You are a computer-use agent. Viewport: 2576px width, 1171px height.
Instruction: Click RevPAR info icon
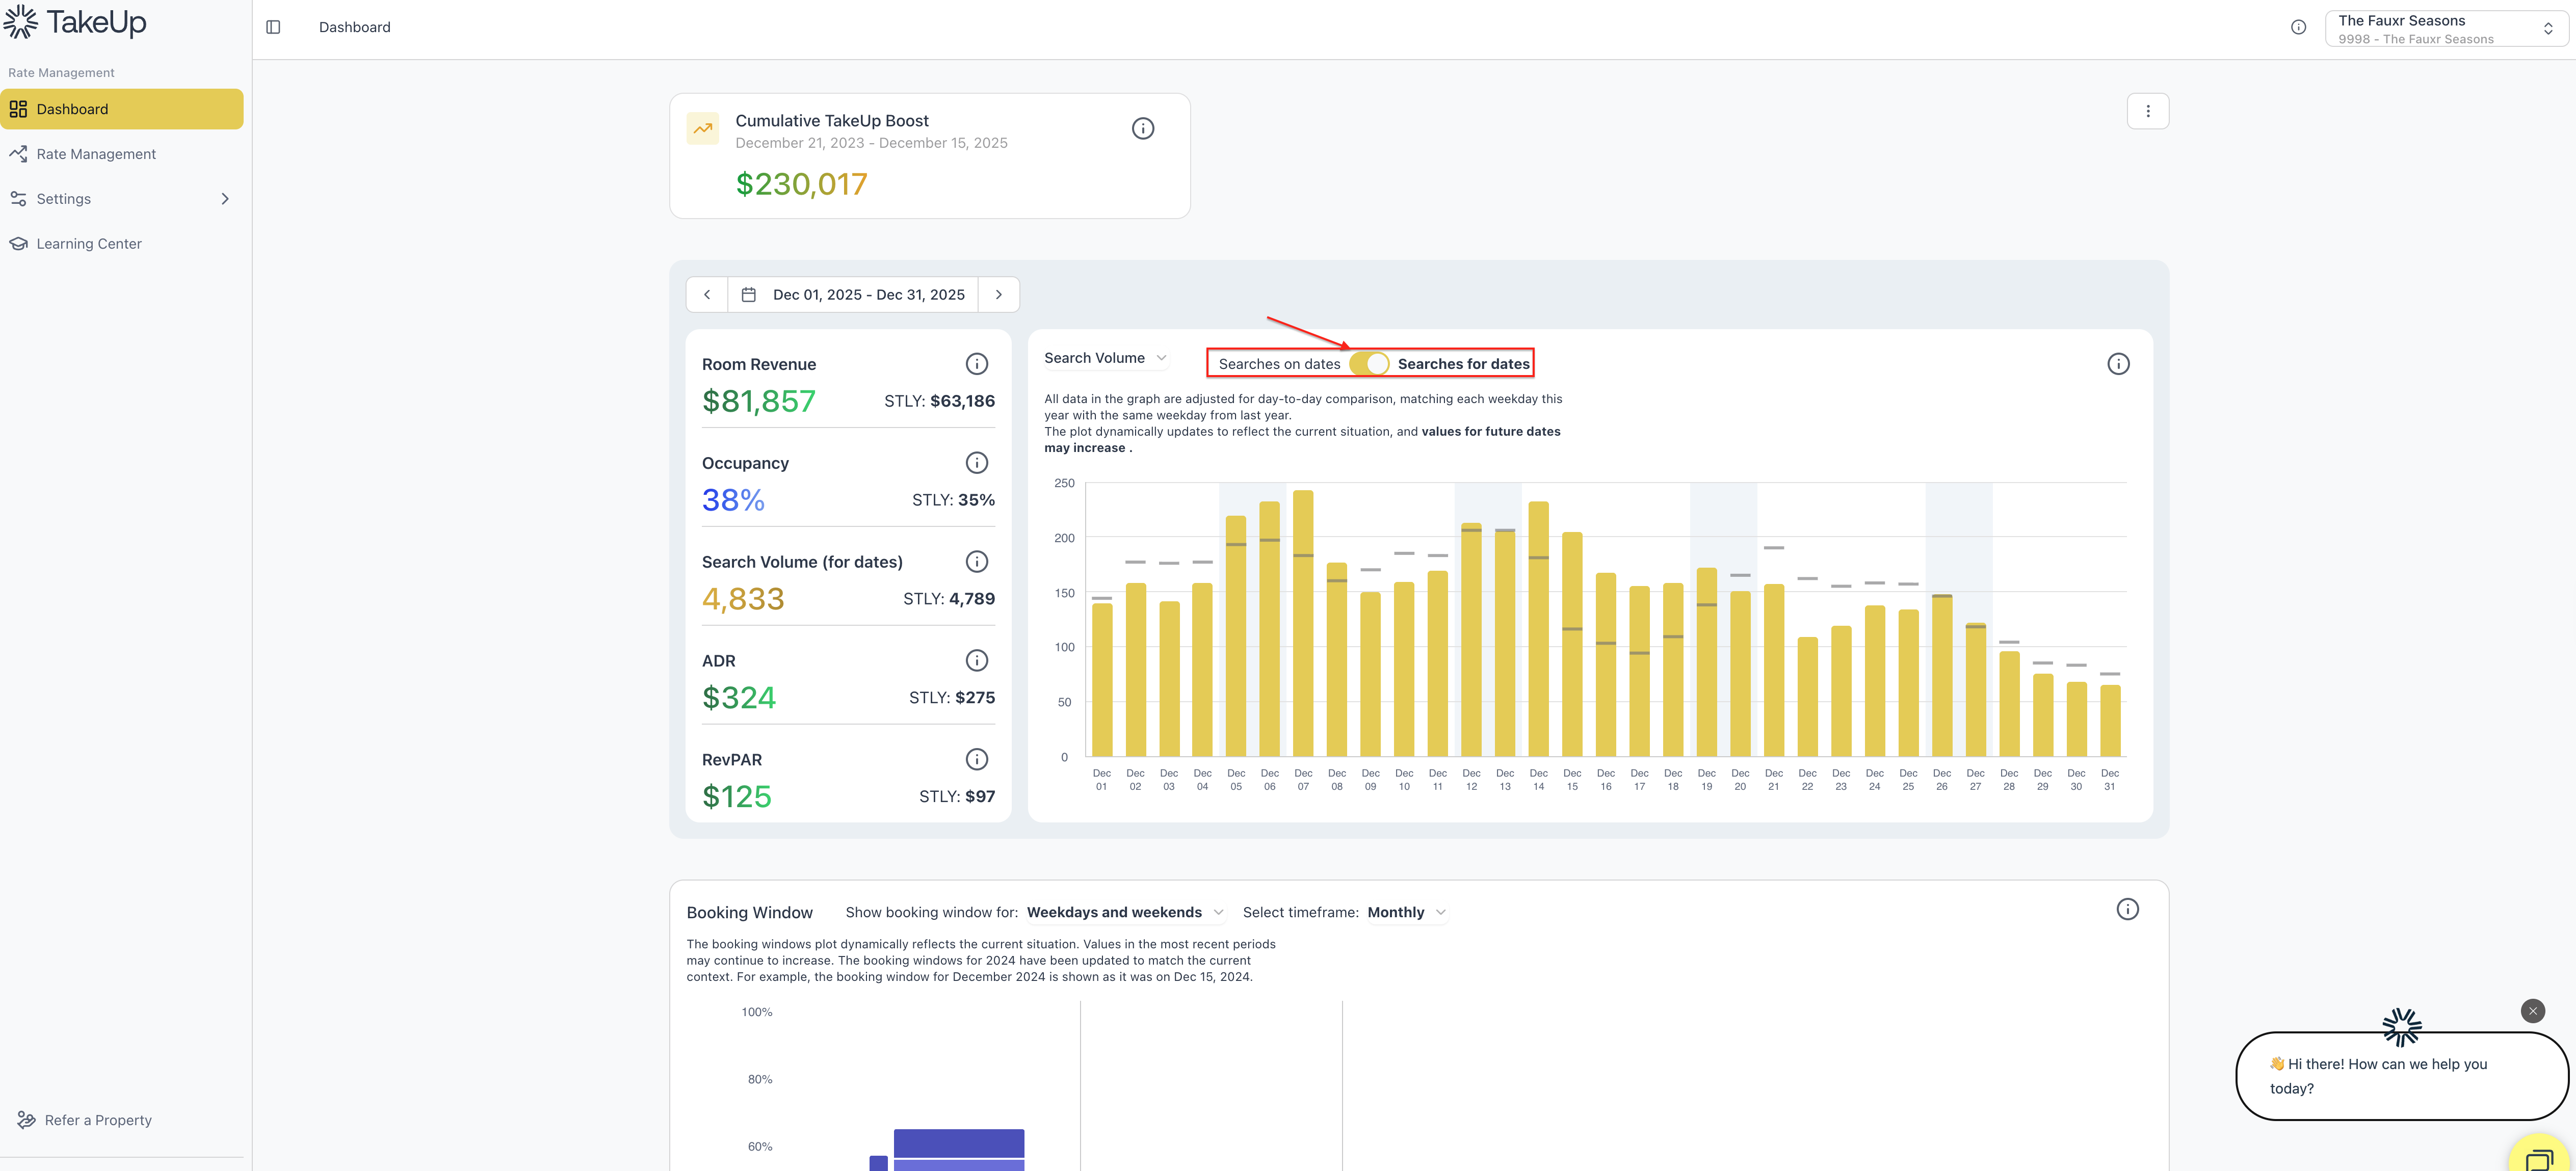point(976,759)
